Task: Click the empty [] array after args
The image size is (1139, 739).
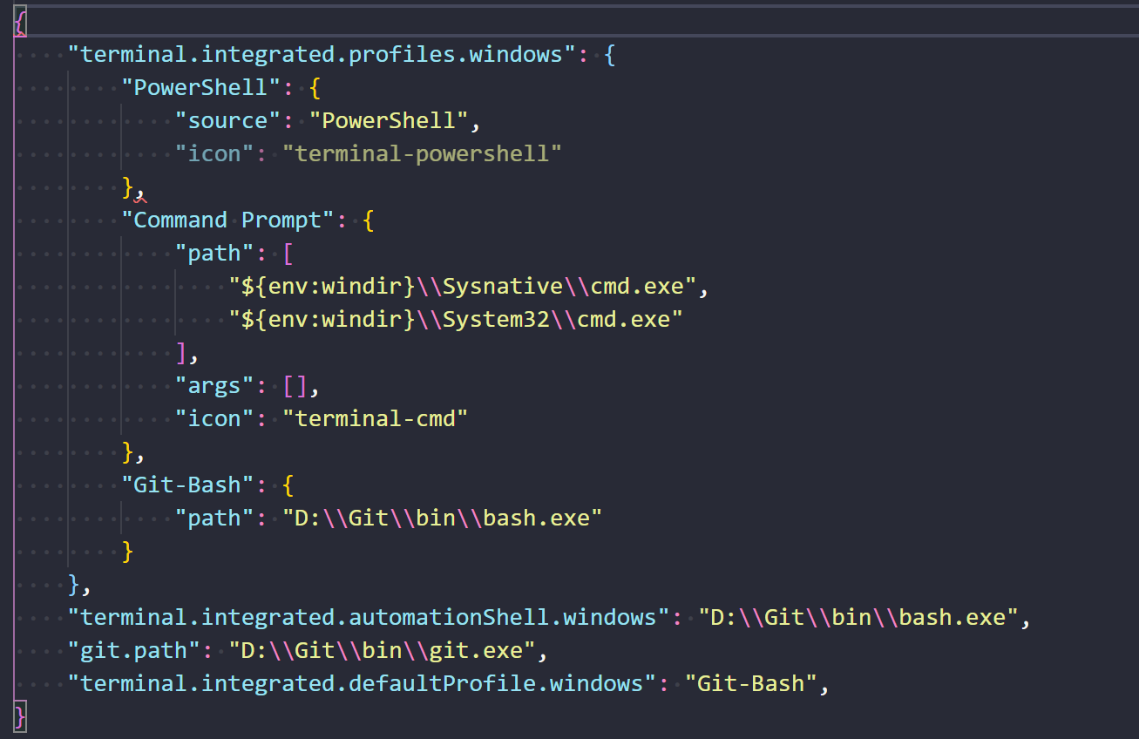Action: point(295,385)
